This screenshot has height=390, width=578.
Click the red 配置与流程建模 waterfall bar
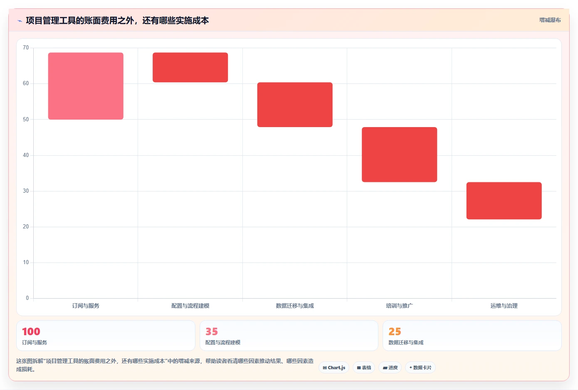click(x=190, y=67)
